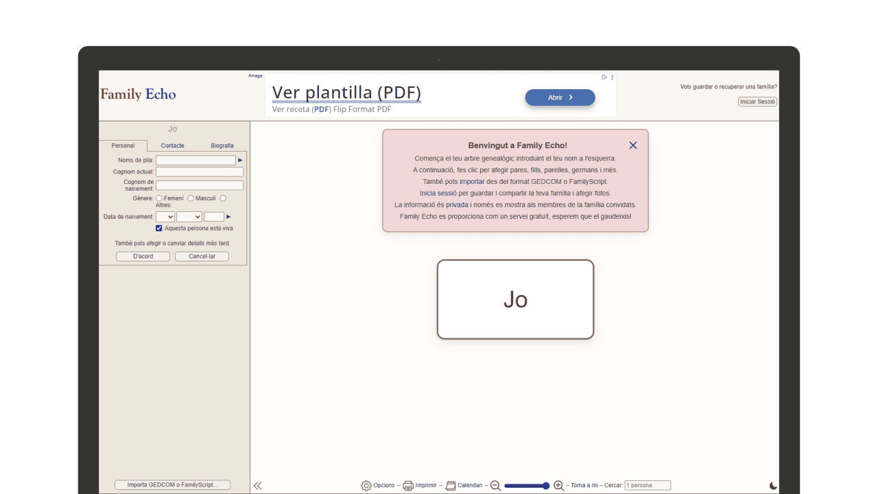Expand more name fields arrow beside Noms de pila
This screenshot has height=494, width=878.
pyautogui.click(x=240, y=161)
